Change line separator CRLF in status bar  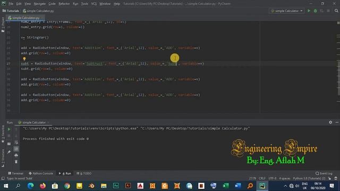tap(262, 178)
